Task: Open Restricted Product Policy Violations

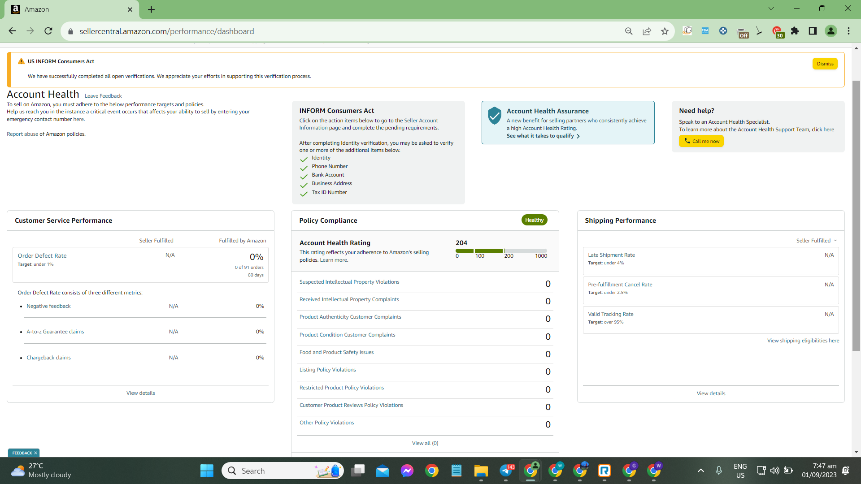Action: pyautogui.click(x=342, y=388)
